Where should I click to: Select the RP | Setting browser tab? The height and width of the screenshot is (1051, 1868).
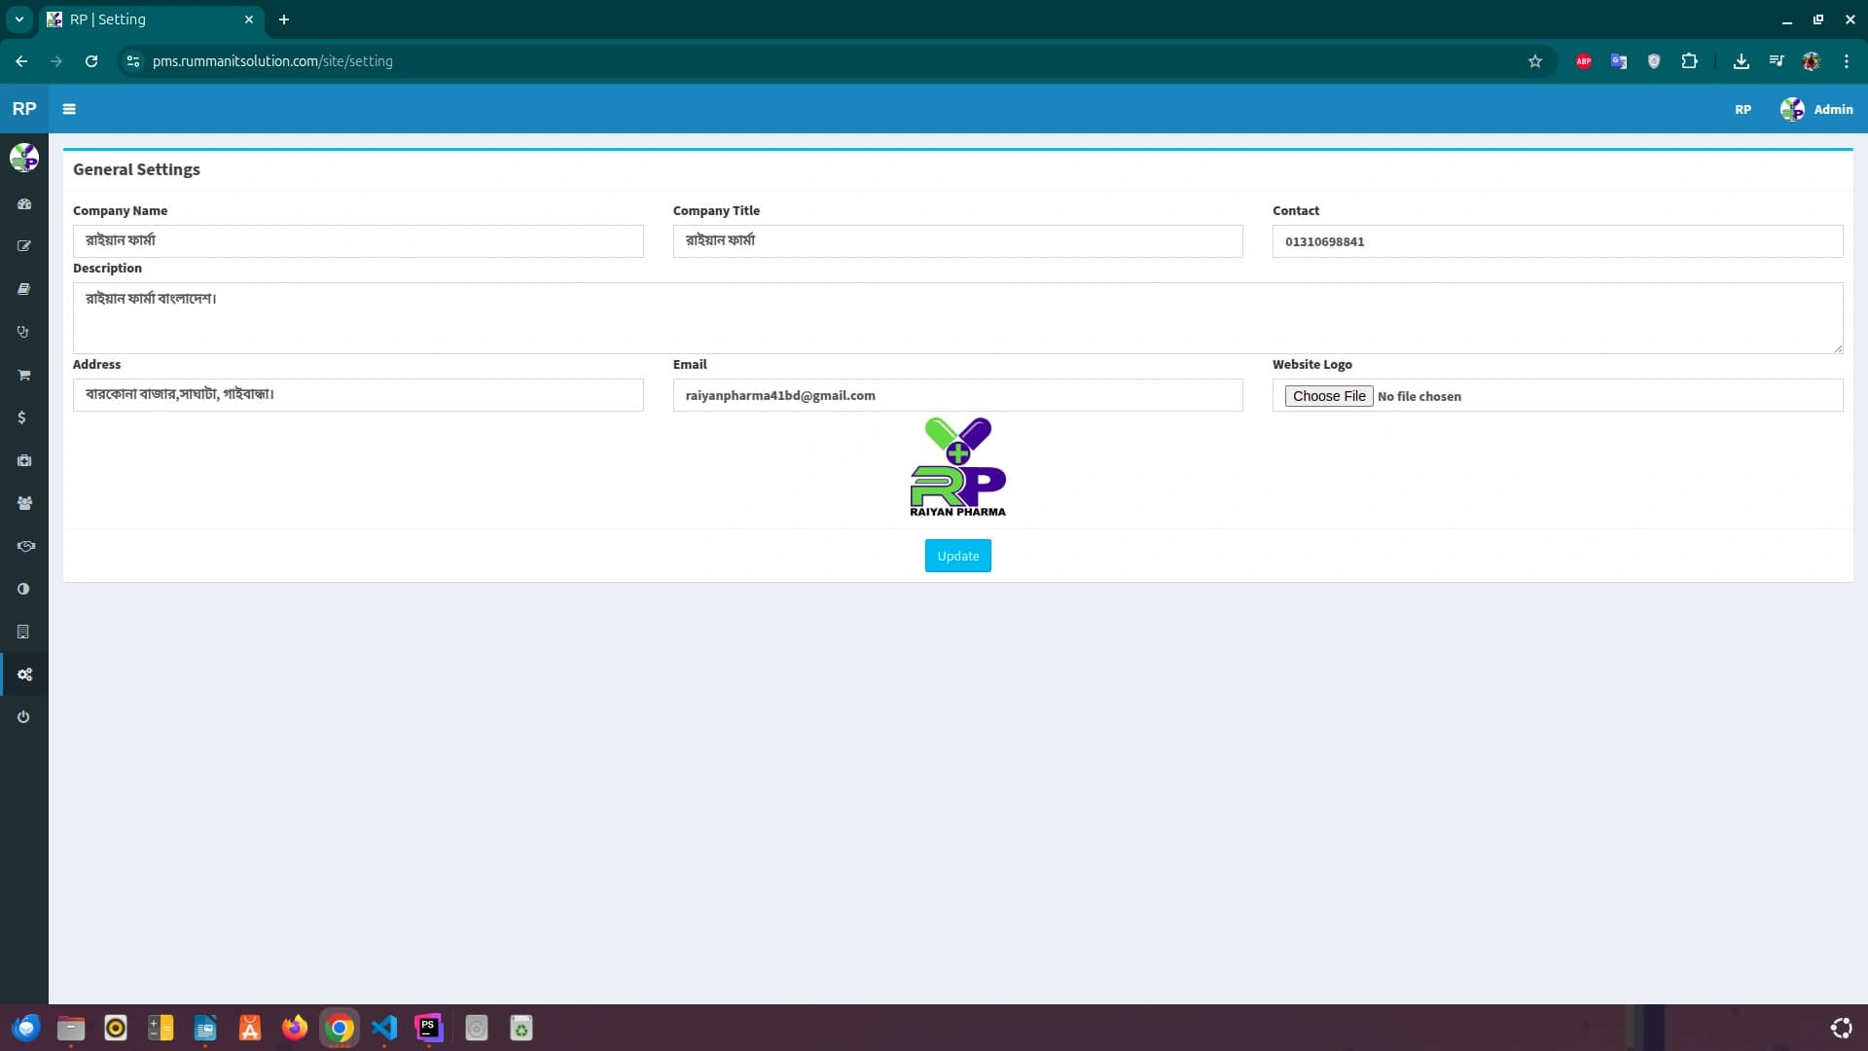tap(151, 19)
